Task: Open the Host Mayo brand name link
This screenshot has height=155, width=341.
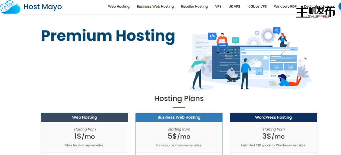Action: click(x=43, y=7)
